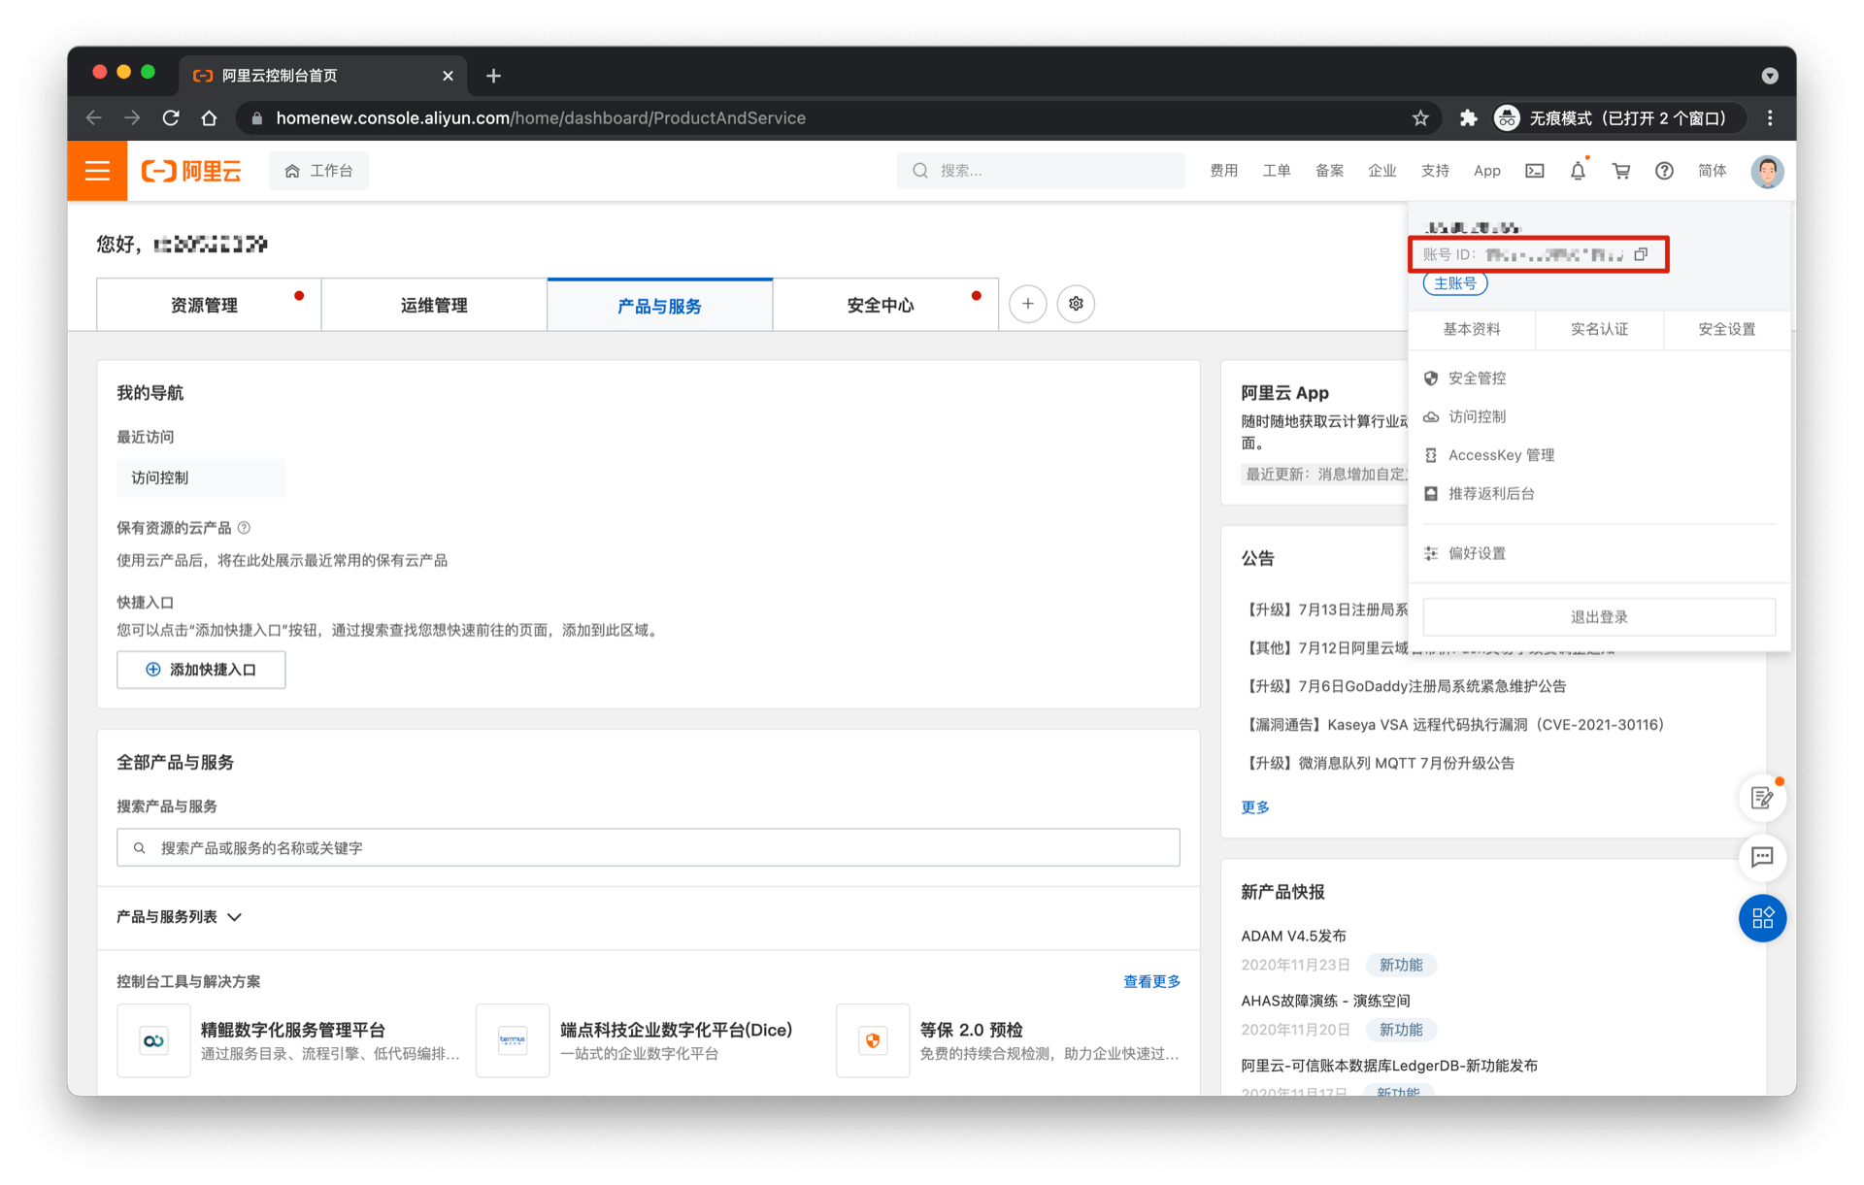
Task: Click the help question mark icon
Action: (x=1664, y=171)
